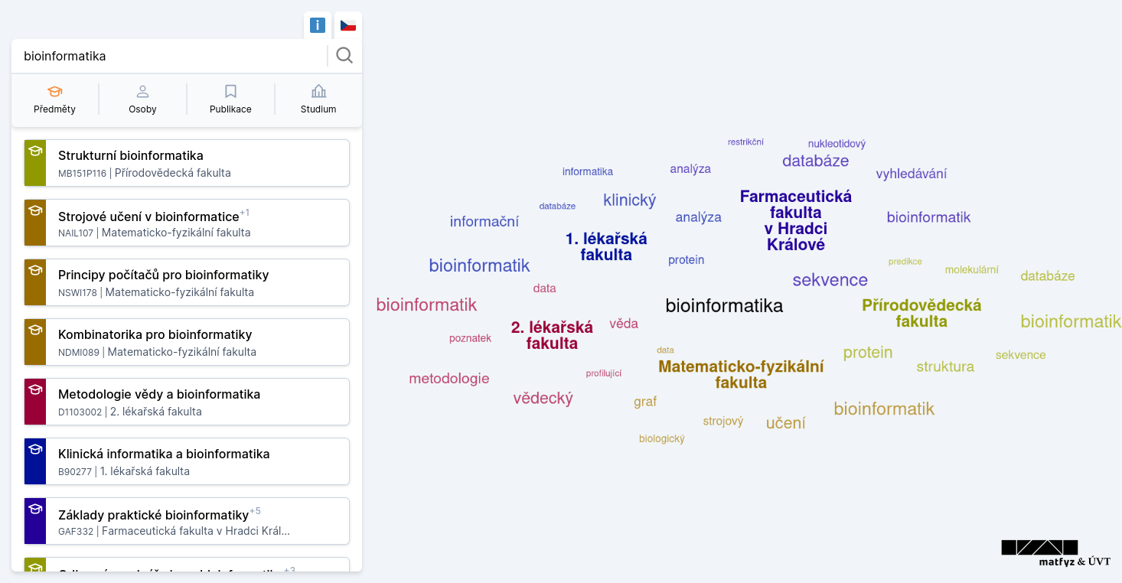Select Přírodovědecká fakulta in word cloud
The height and width of the screenshot is (583, 1122).
click(x=921, y=313)
